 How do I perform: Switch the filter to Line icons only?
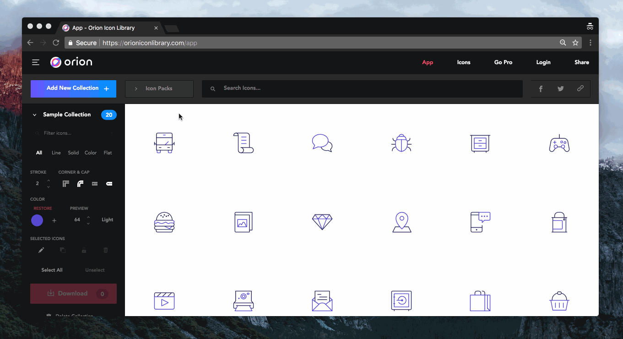pos(56,153)
